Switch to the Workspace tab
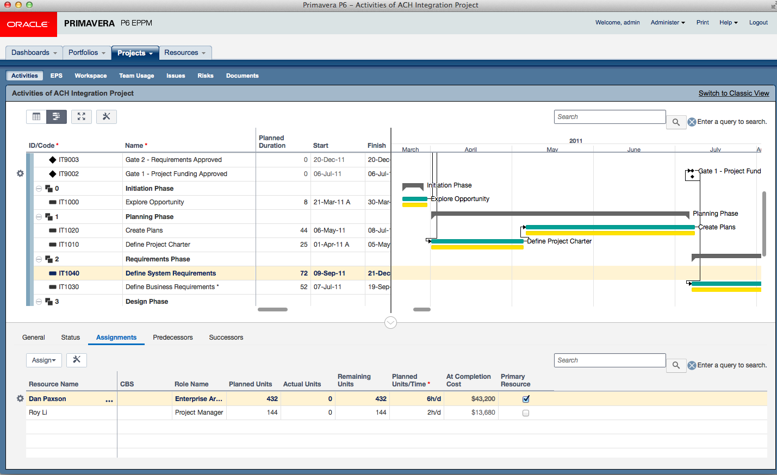Screen dimensions: 777x475 pos(91,76)
